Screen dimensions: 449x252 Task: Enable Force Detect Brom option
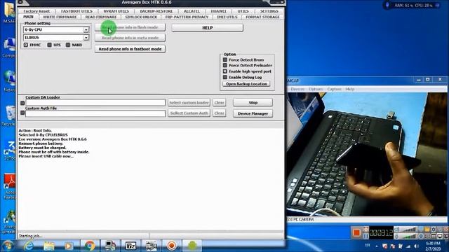225,59
